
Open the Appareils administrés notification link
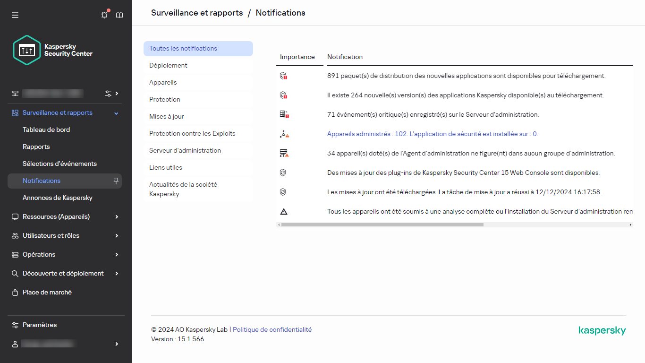(433, 134)
